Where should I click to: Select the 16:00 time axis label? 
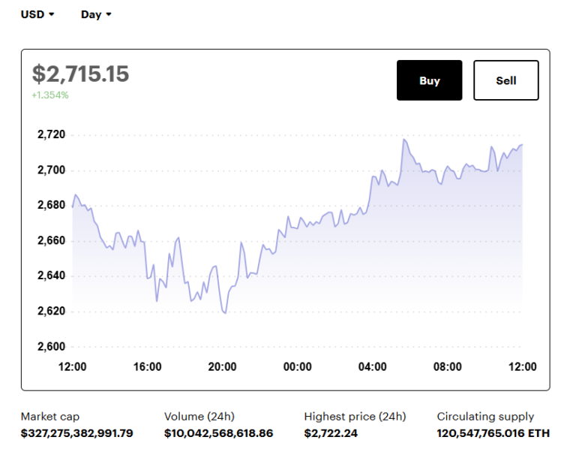(x=147, y=367)
